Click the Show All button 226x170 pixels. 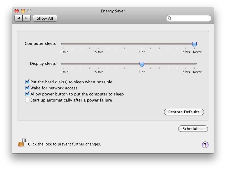[x=45, y=18]
